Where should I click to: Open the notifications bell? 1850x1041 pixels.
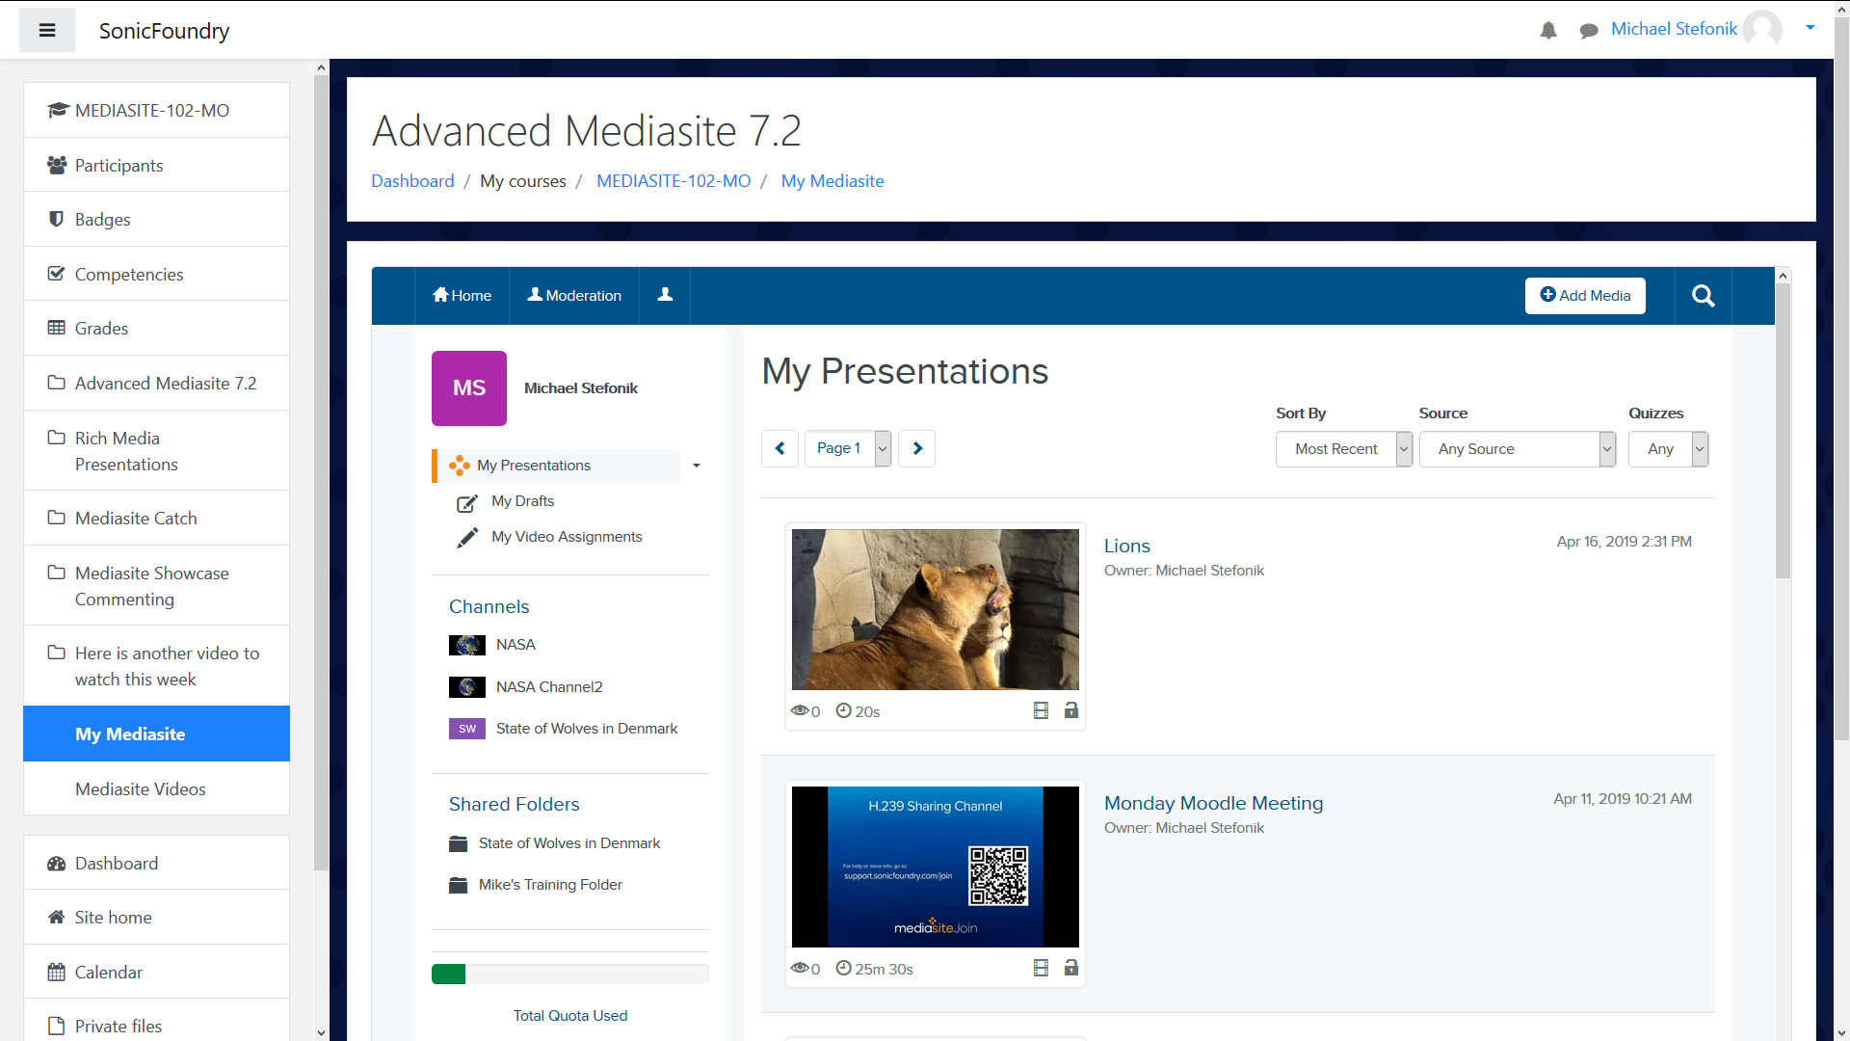click(1548, 31)
